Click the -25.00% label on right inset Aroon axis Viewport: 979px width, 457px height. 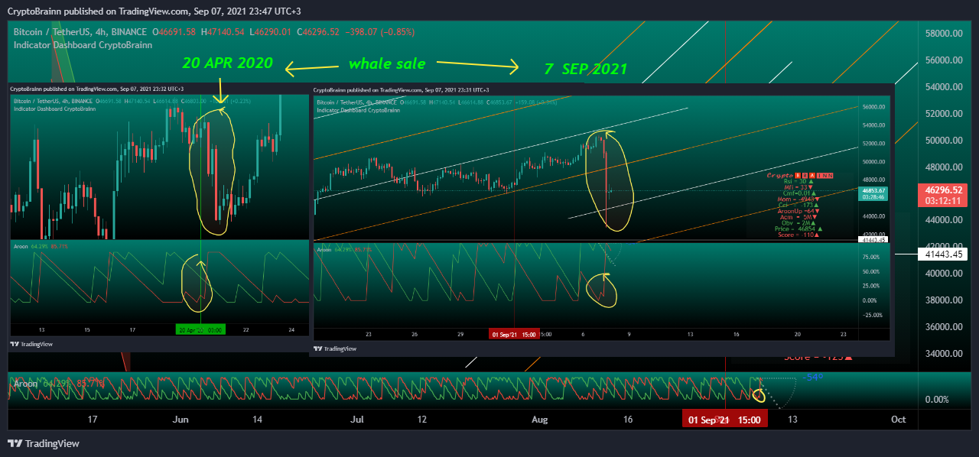click(872, 314)
